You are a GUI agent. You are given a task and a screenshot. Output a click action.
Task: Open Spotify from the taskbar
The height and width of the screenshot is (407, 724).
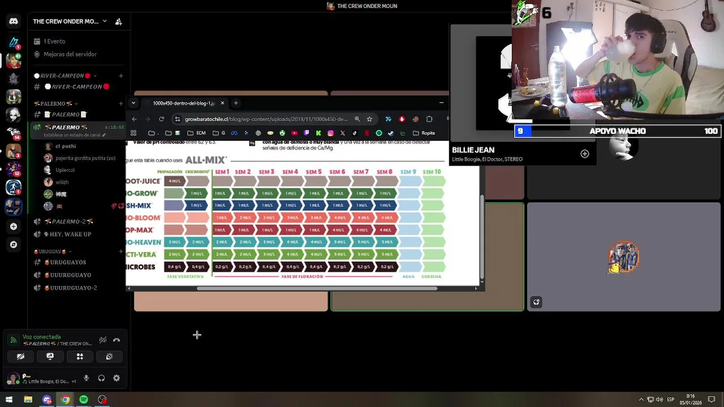pyautogui.click(x=84, y=400)
